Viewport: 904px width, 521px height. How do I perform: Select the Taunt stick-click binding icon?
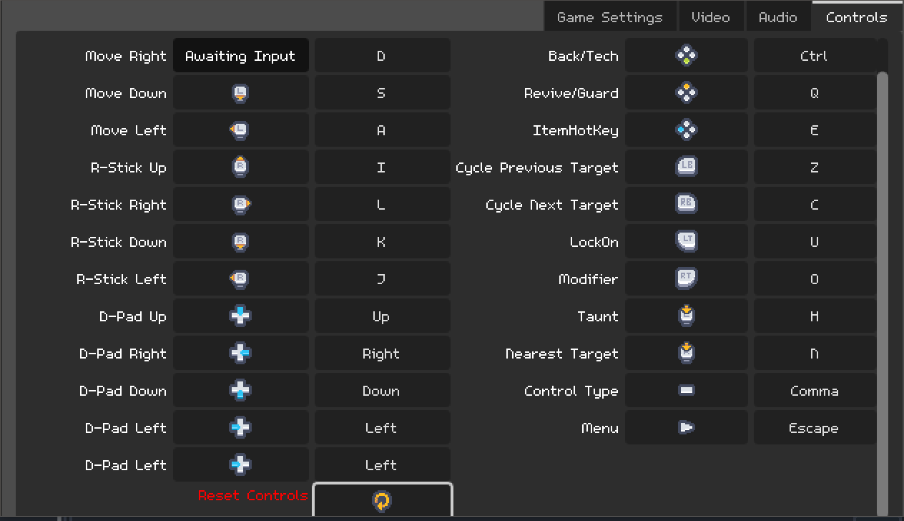pyautogui.click(x=687, y=316)
